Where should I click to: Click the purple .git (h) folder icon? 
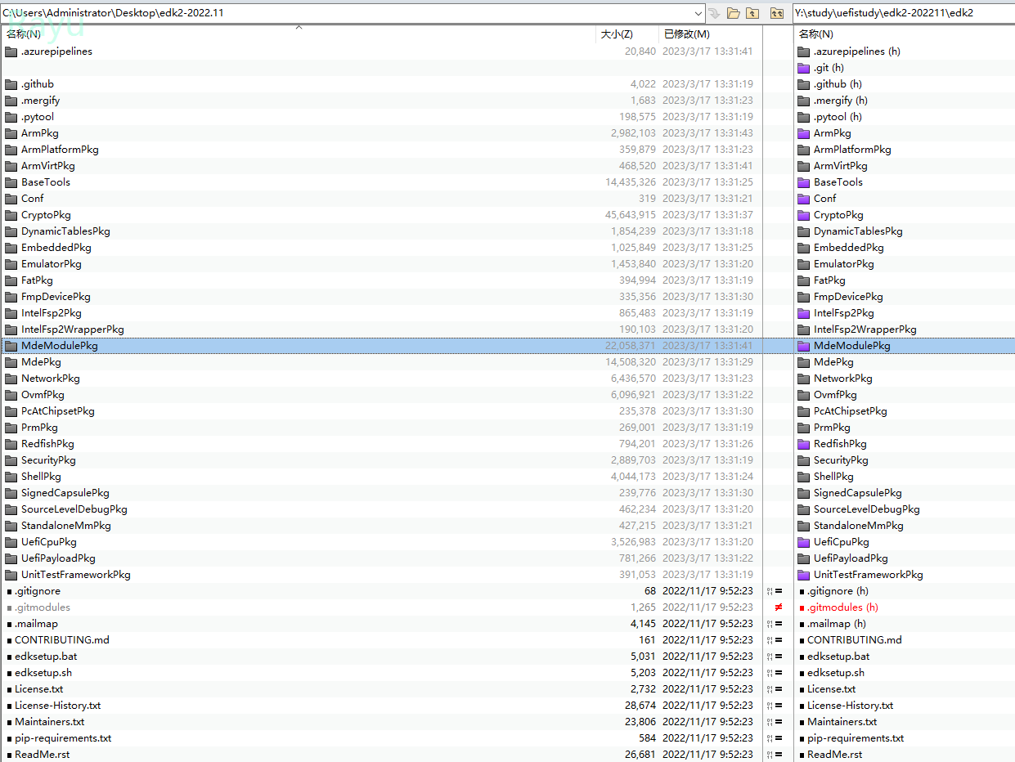click(803, 68)
